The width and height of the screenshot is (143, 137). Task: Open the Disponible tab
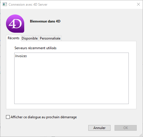point(30,38)
